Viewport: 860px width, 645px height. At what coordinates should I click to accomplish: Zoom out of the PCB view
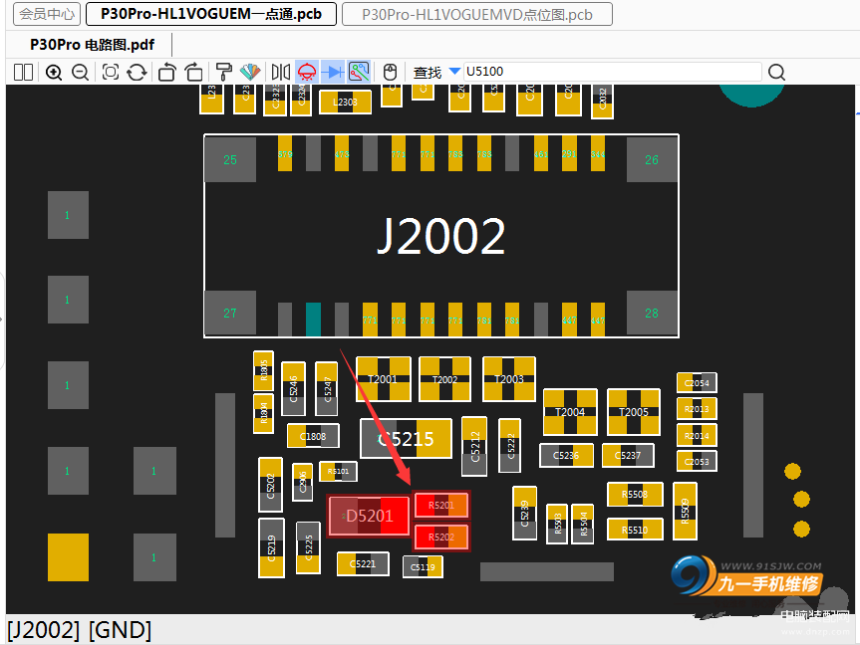pyautogui.click(x=80, y=72)
